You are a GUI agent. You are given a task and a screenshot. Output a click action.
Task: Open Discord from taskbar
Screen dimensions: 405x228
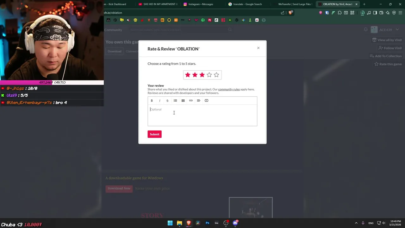[235, 223]
